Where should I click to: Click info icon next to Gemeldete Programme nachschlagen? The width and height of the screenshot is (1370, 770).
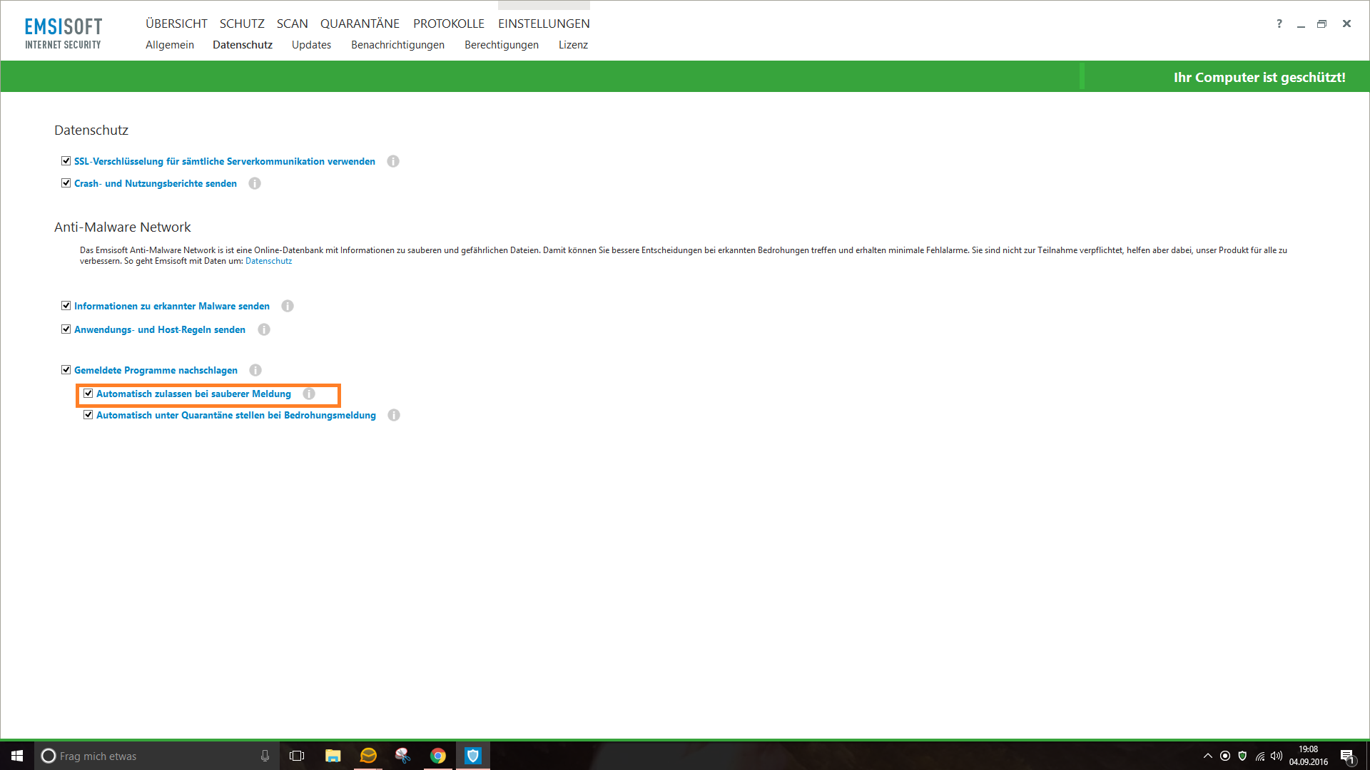[255, 370]
